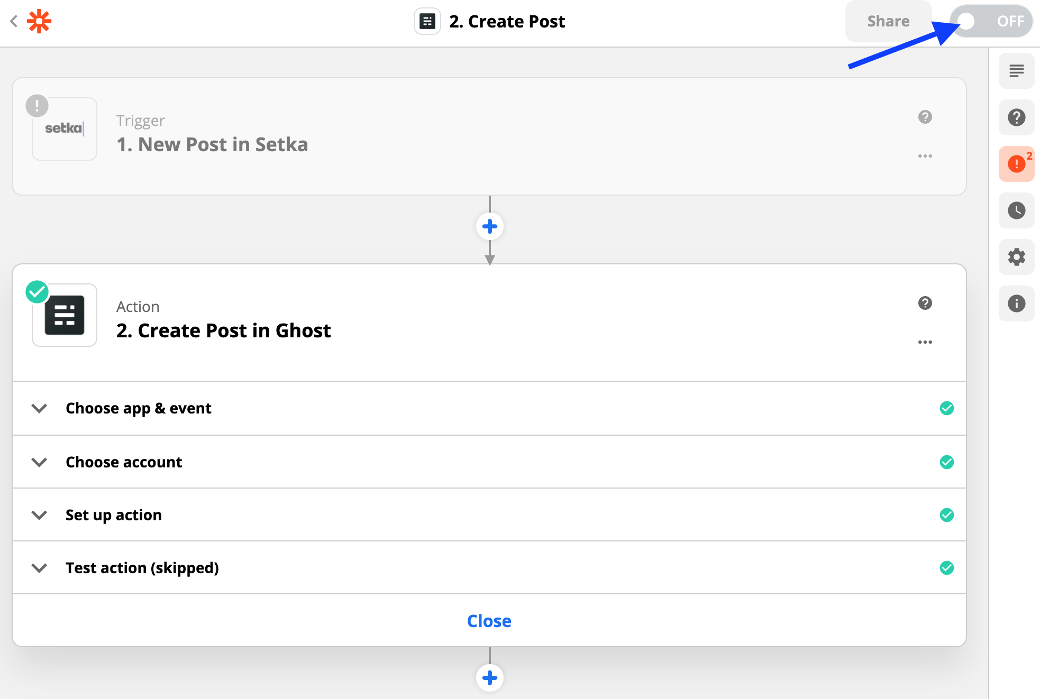Open the info details icon in sidebar

1016,303
